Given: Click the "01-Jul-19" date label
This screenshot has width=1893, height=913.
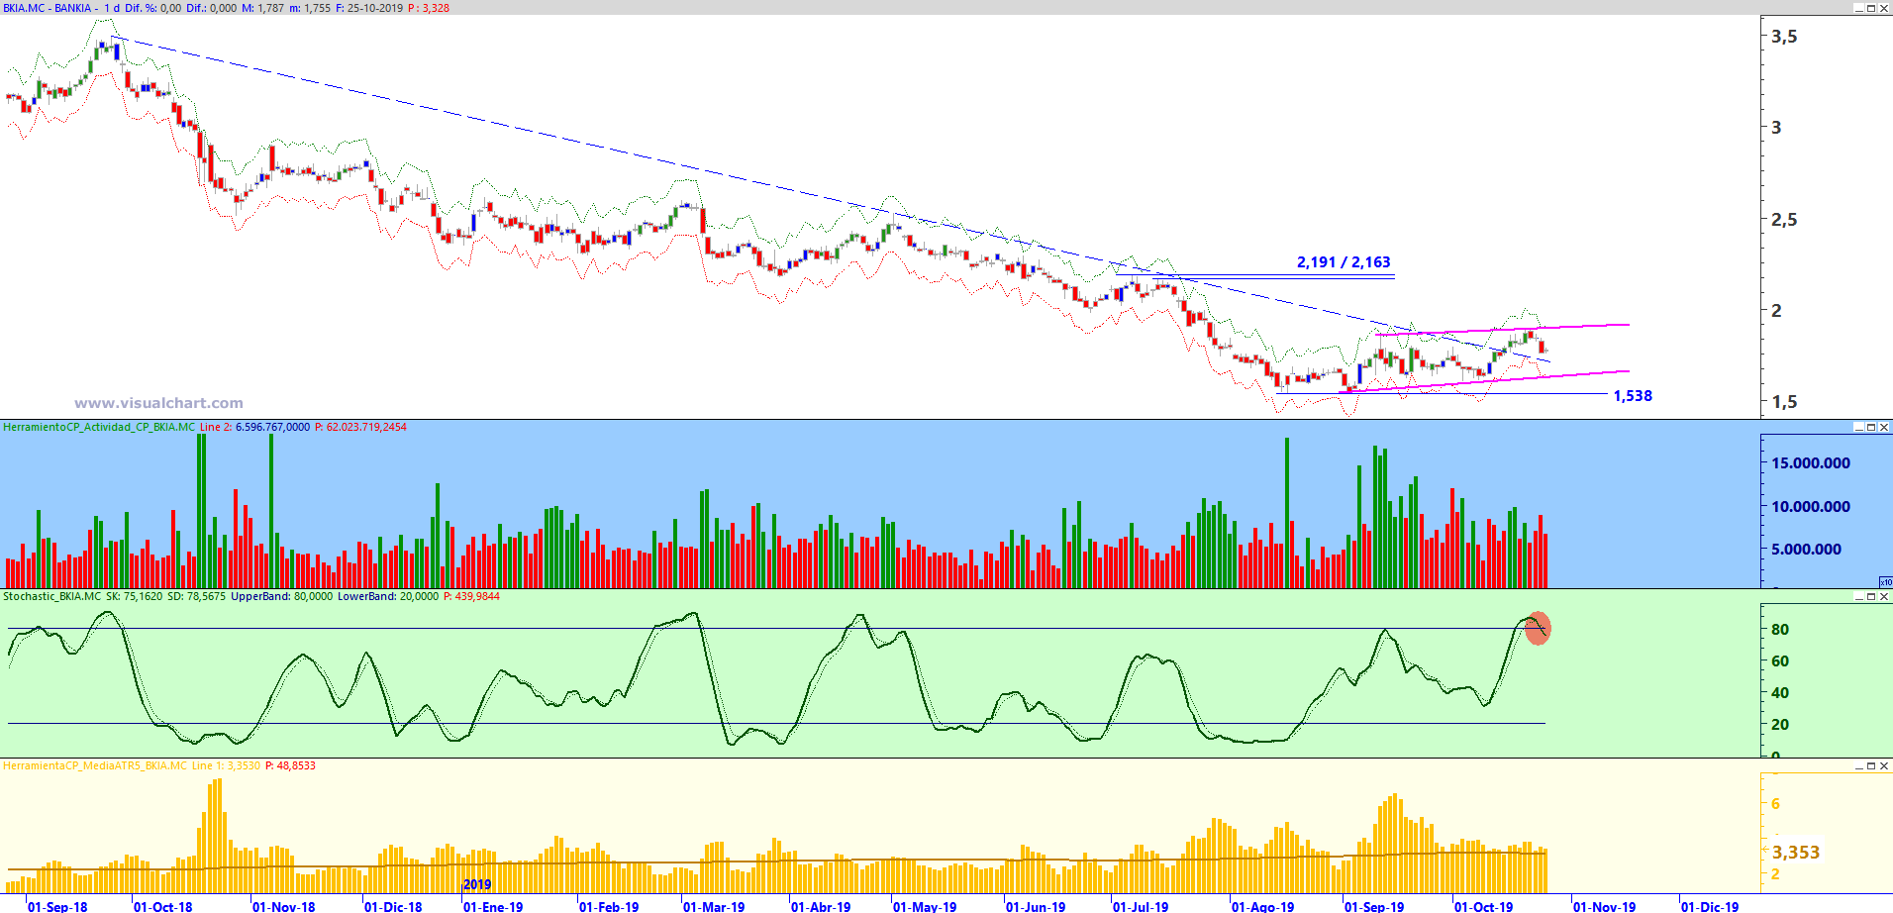Looking at the screenshot, I should point(1141,906).
